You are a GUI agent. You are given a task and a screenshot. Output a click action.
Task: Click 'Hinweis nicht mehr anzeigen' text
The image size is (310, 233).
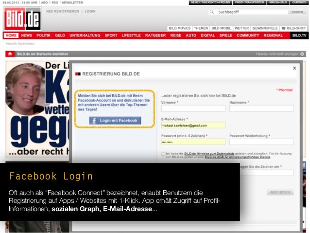click(x=277, y=54)
